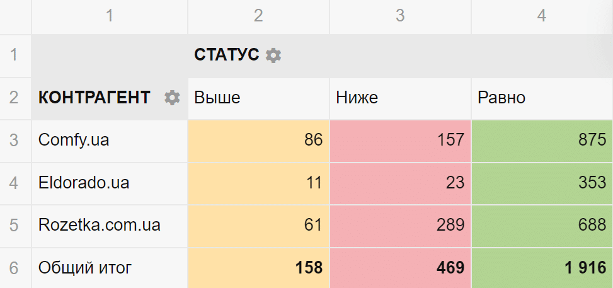Click the СТАТУС header label
613x288 pixels.
pyautogui.click(x=226, y=55)
